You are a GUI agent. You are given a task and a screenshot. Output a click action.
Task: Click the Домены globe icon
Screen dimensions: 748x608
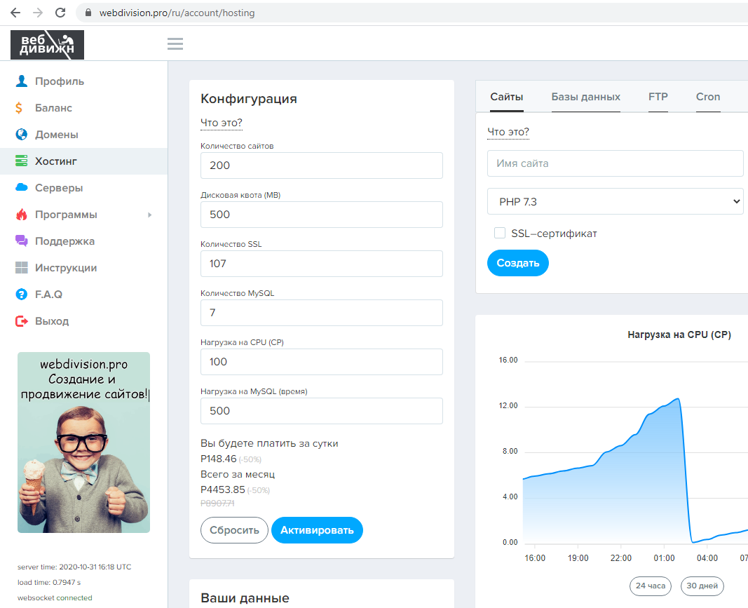(22, 135)
